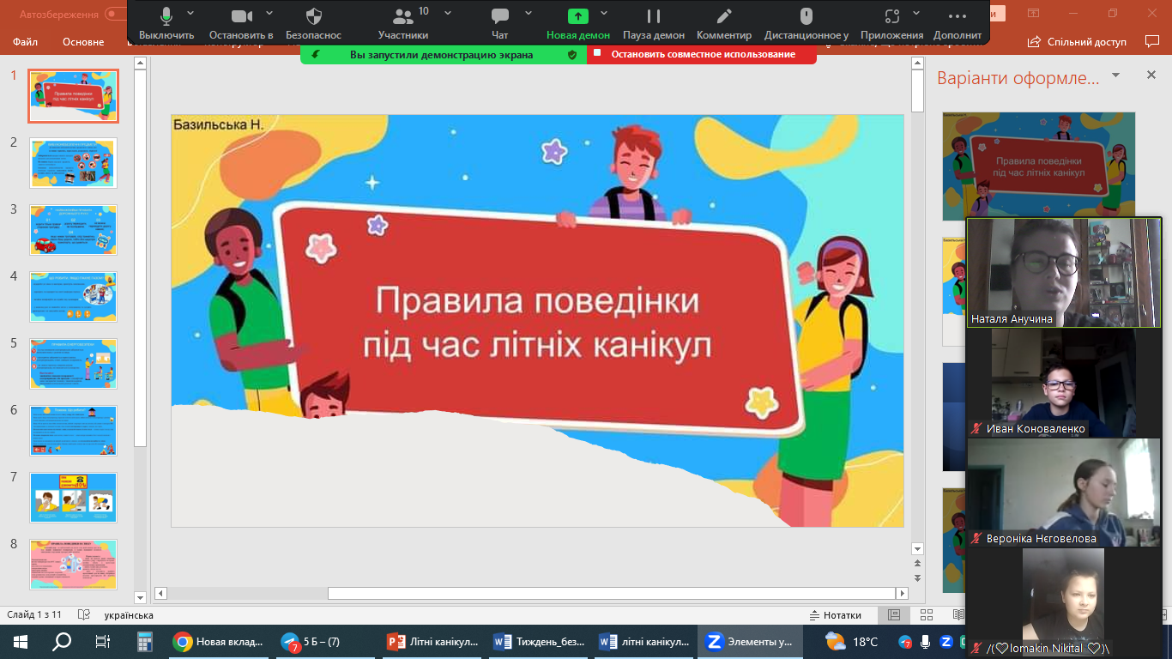Mute microphone with Выключить button

point(166,23)
